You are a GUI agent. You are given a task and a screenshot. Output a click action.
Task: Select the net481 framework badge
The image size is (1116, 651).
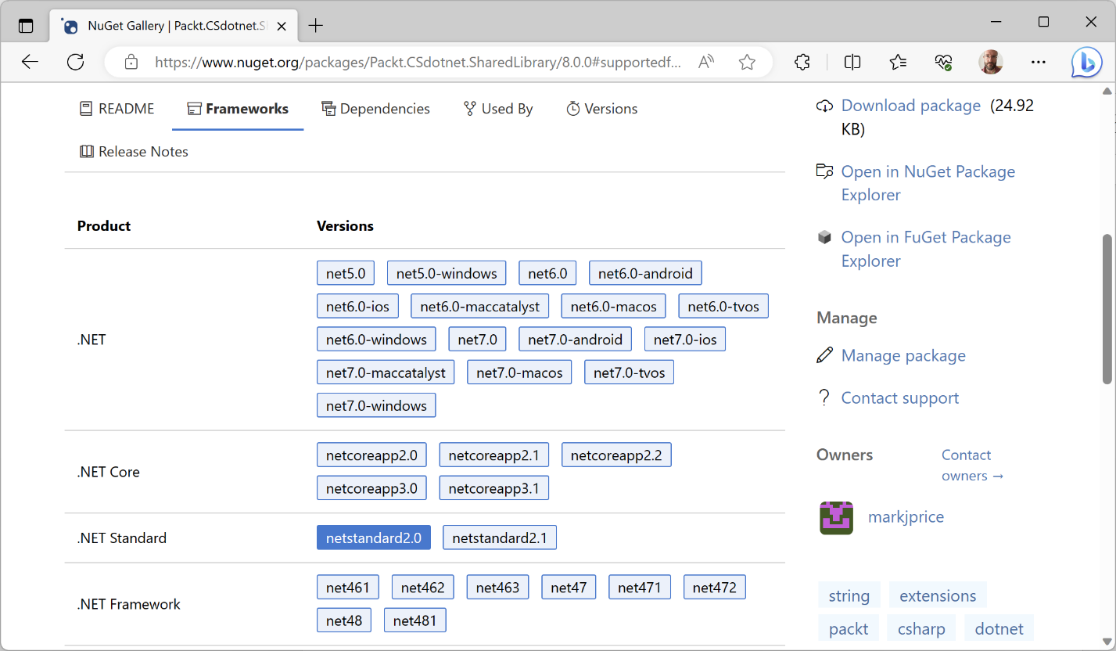[x=415, y=620]
